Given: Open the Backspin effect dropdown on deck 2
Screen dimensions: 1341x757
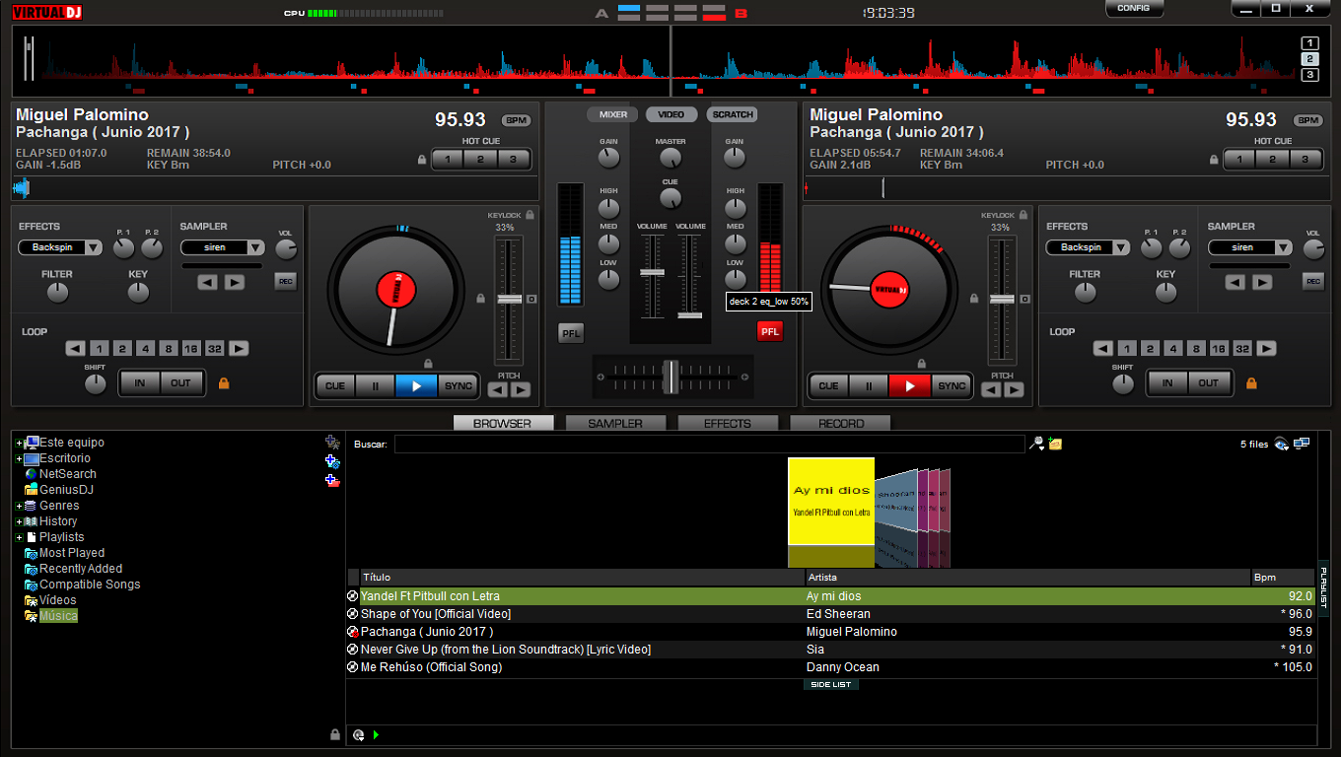Looking at the screenshot, I should [1120, 247].
